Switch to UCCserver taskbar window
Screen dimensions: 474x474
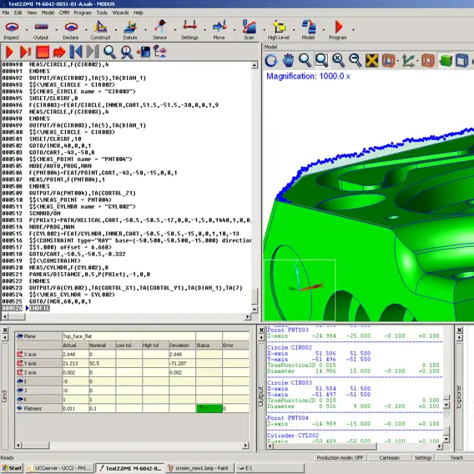pyautogui.click(x=59, y=468)
